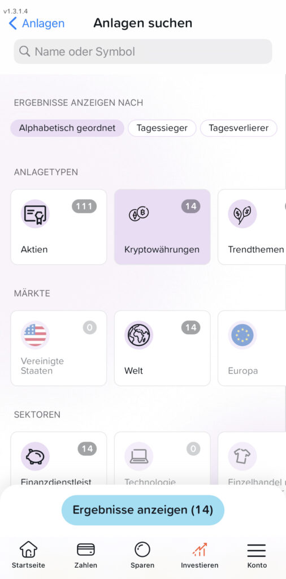Switch to the Zahlen tab
286x579 pixels.
click(x=85, y=555)
